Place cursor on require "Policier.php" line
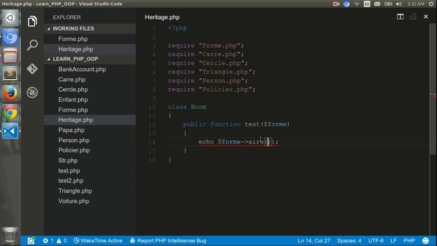Image resolution: width=437 pixels, height=246 pixels. point(212,90)
